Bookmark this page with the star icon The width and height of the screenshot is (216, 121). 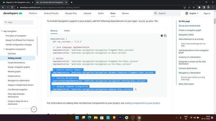point(194,7)
